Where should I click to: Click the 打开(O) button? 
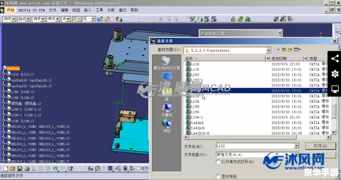tap(321, 146)
